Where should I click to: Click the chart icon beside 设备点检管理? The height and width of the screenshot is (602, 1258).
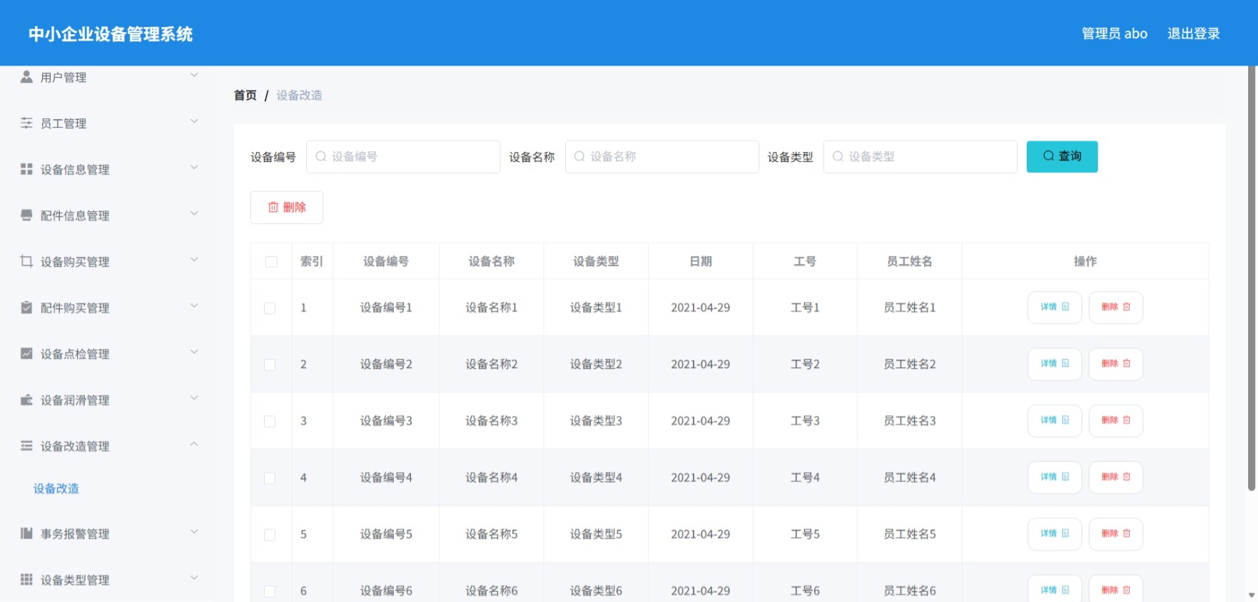[26, 353]
